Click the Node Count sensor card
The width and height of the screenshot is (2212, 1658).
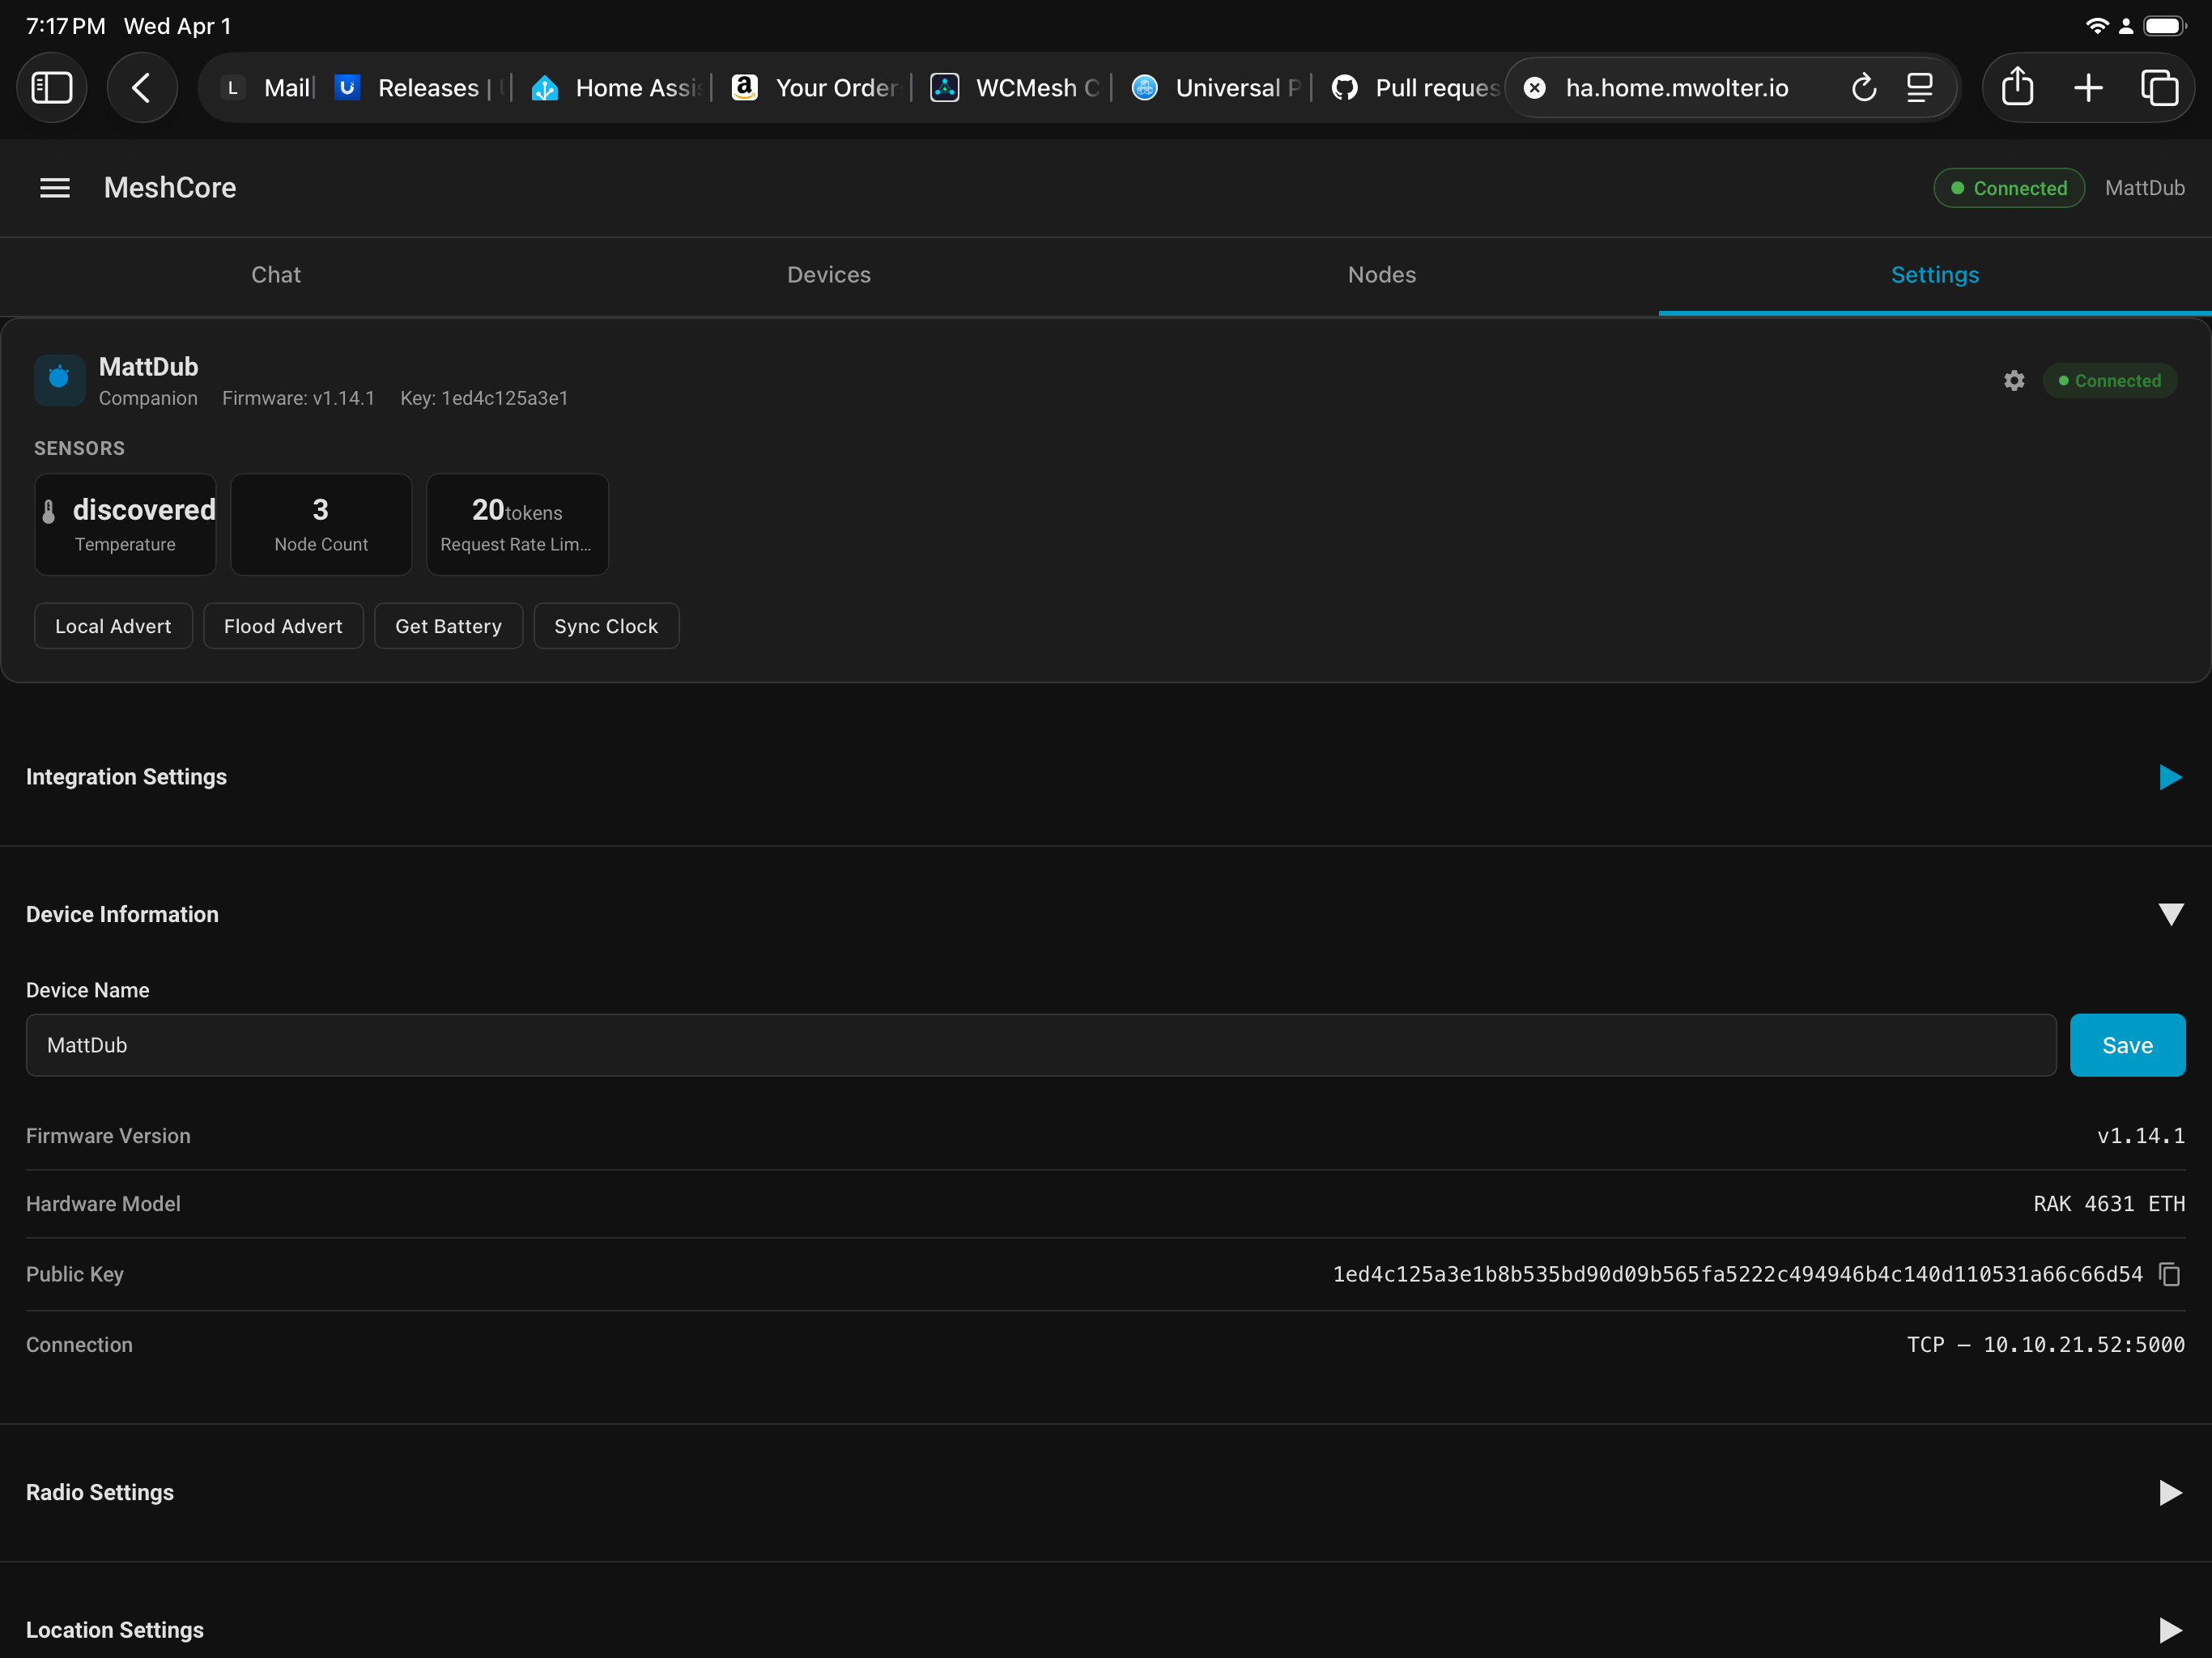321,525
